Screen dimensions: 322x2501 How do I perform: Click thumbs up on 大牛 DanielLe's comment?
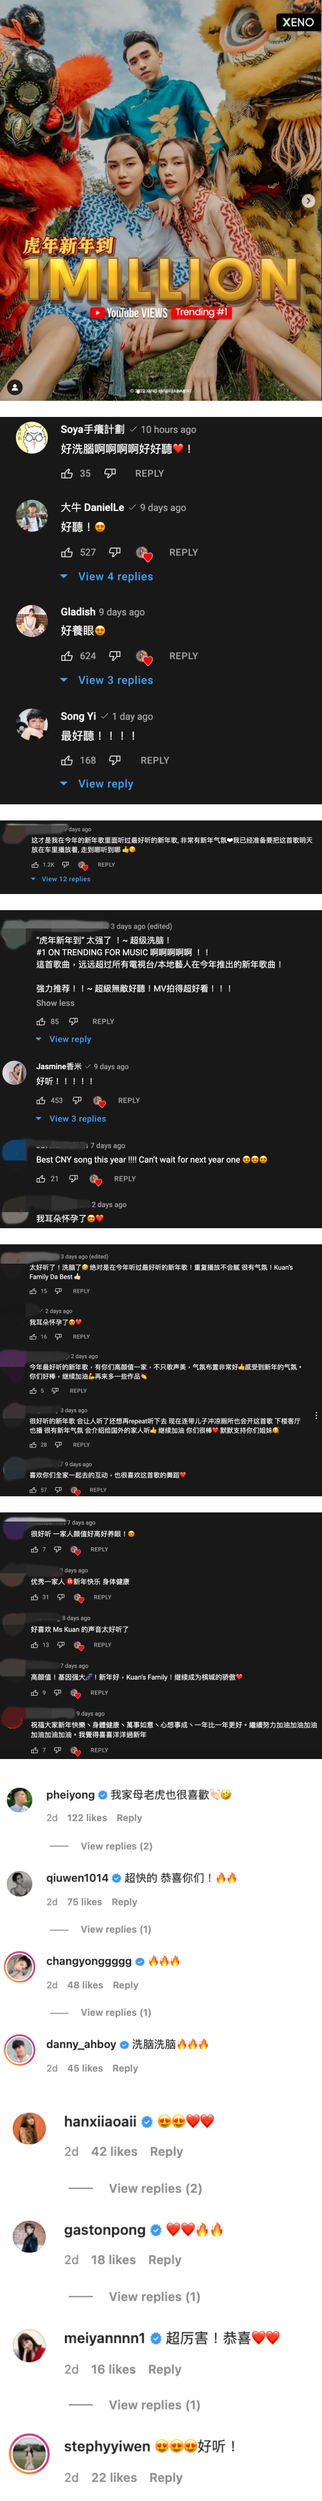point(67,552)
